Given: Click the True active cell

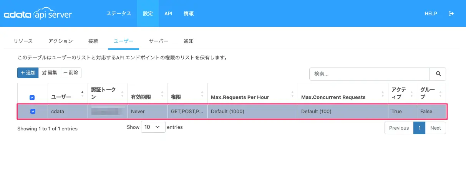Looking at the screenshot, I should pyautogui.click(x=403, y=111).
